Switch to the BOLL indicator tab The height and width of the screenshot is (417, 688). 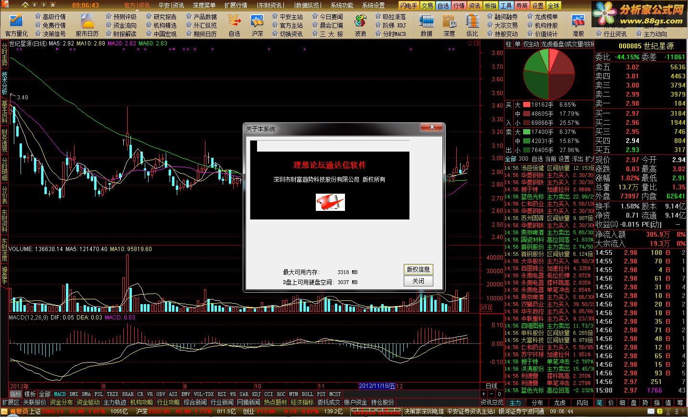coord(307,394)
